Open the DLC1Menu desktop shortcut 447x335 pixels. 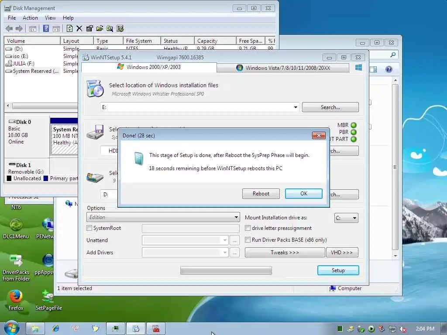tap(16, 229)
